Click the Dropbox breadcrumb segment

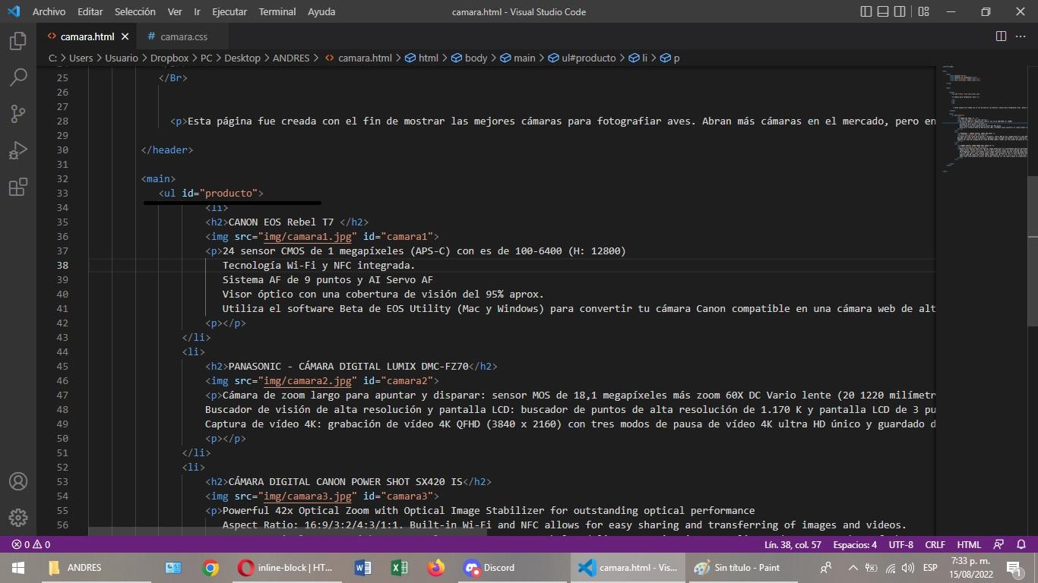click(169, 58)
